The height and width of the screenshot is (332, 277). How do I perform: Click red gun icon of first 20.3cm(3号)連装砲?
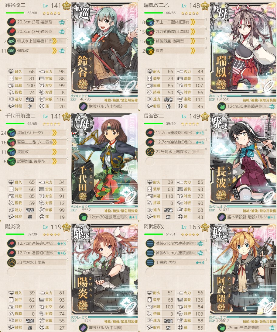pos(12,22)
